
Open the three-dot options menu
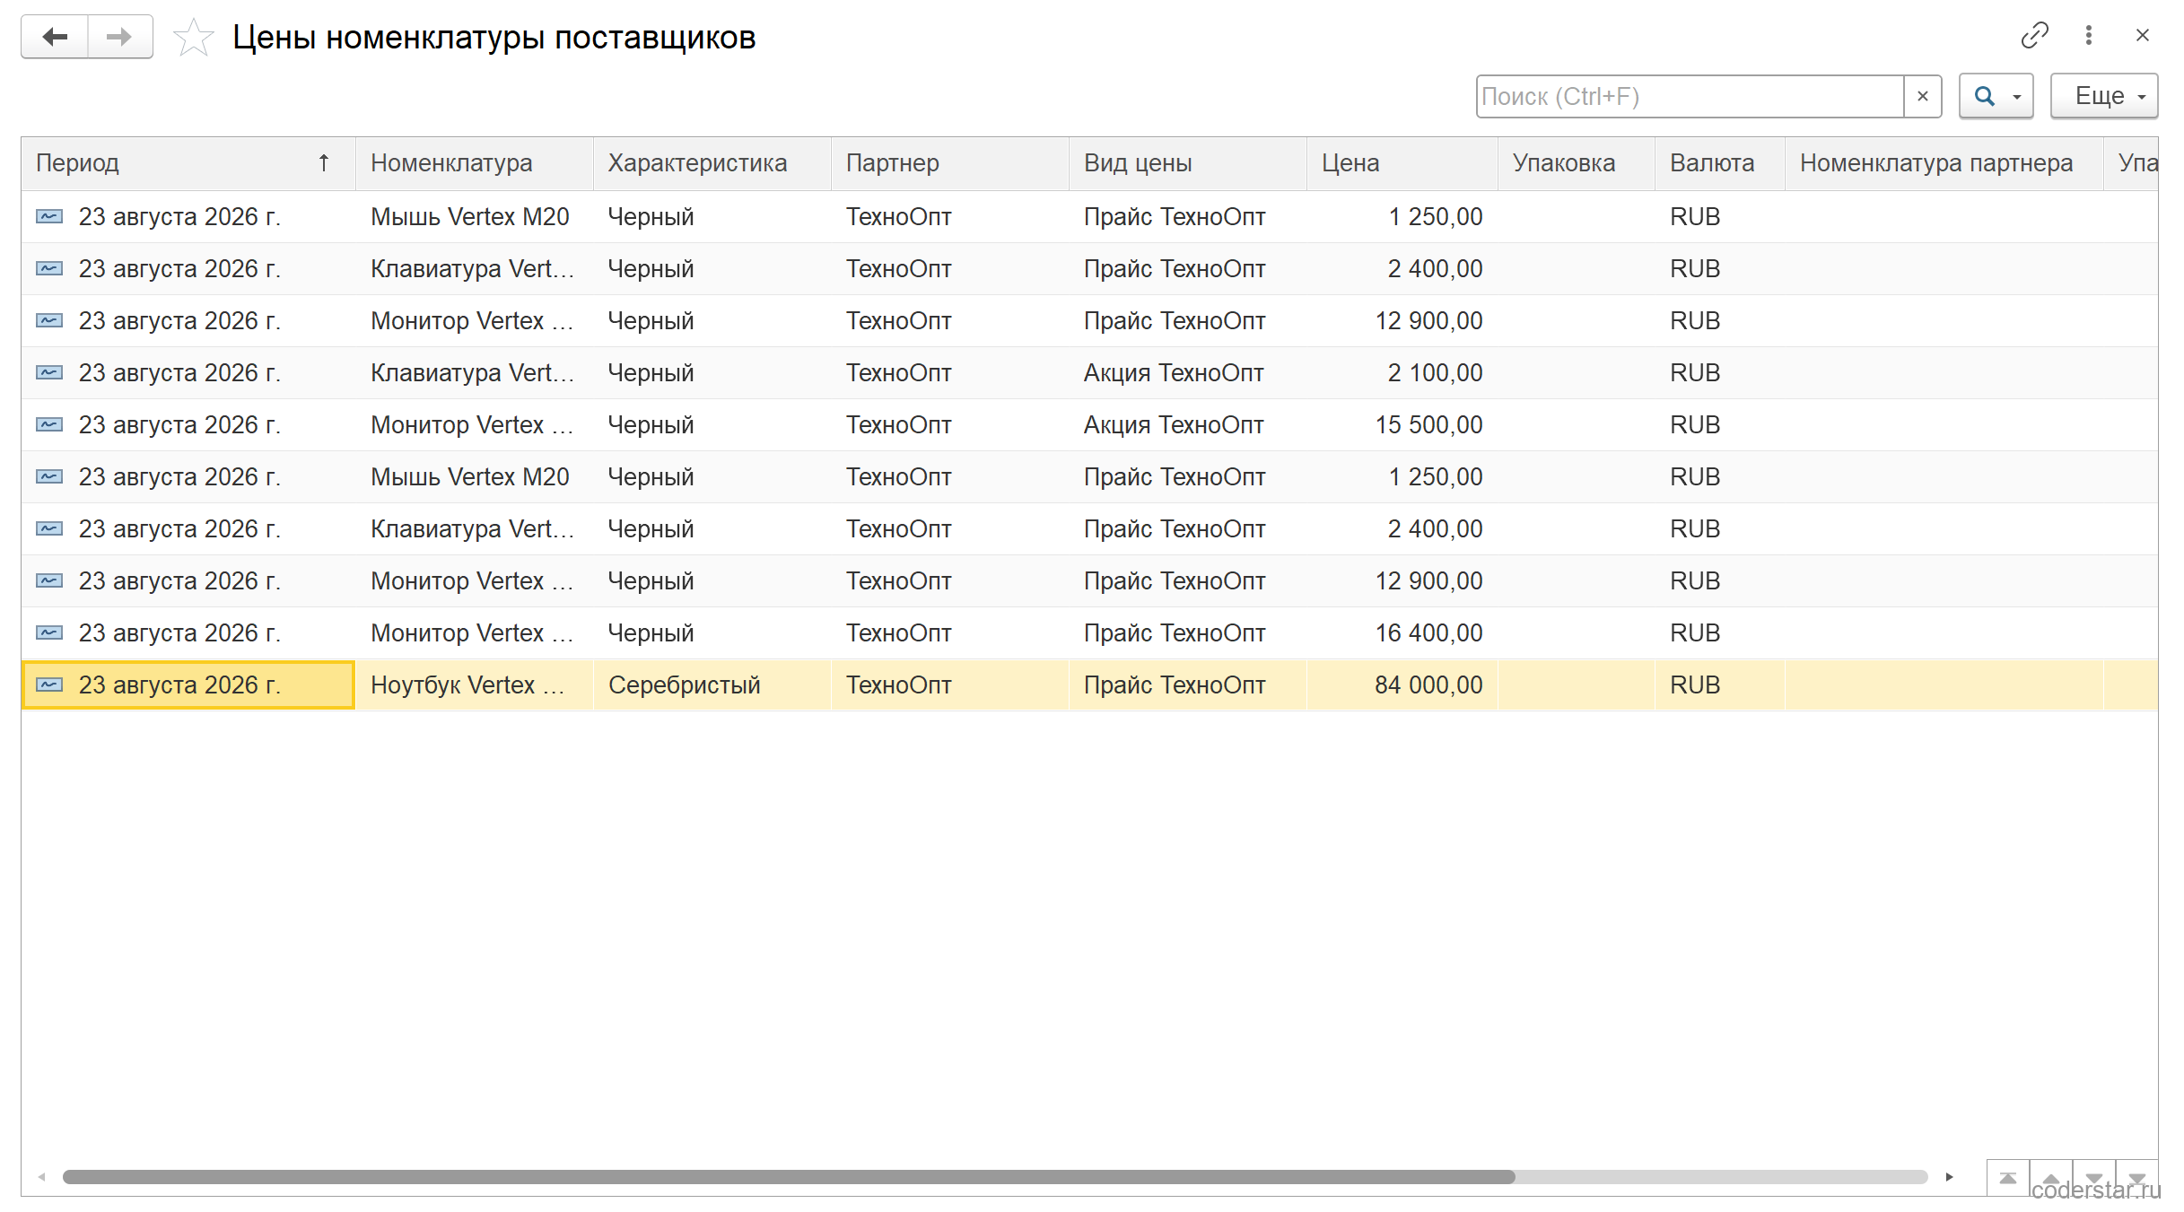(2089, 35)
